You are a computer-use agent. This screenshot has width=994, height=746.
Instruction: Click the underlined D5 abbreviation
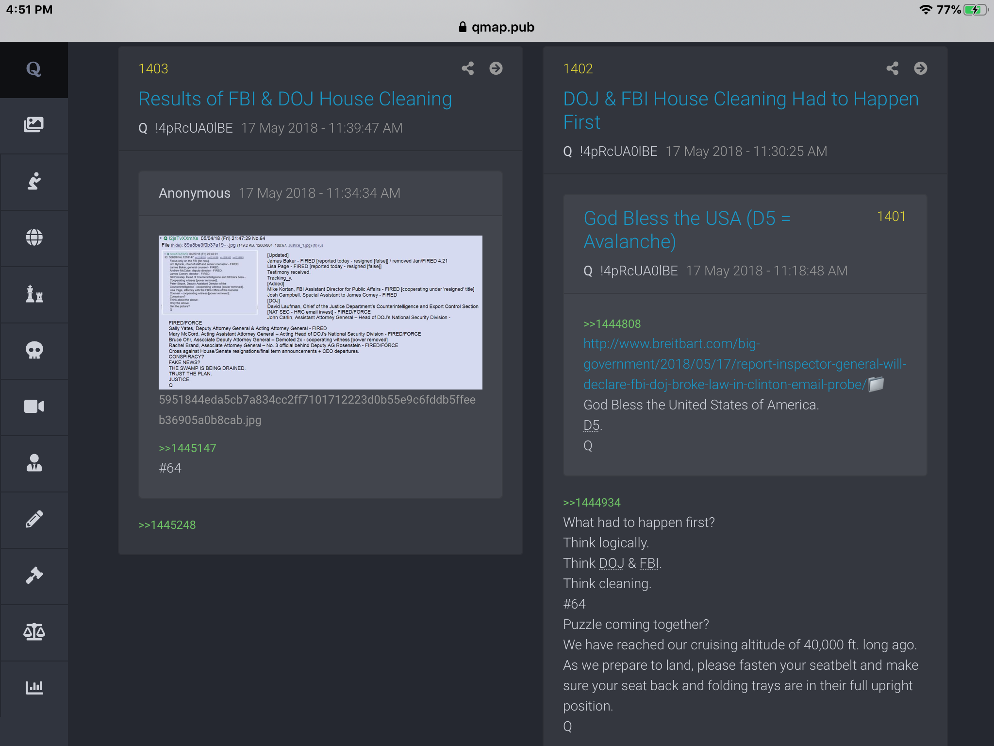coord(592,425)
